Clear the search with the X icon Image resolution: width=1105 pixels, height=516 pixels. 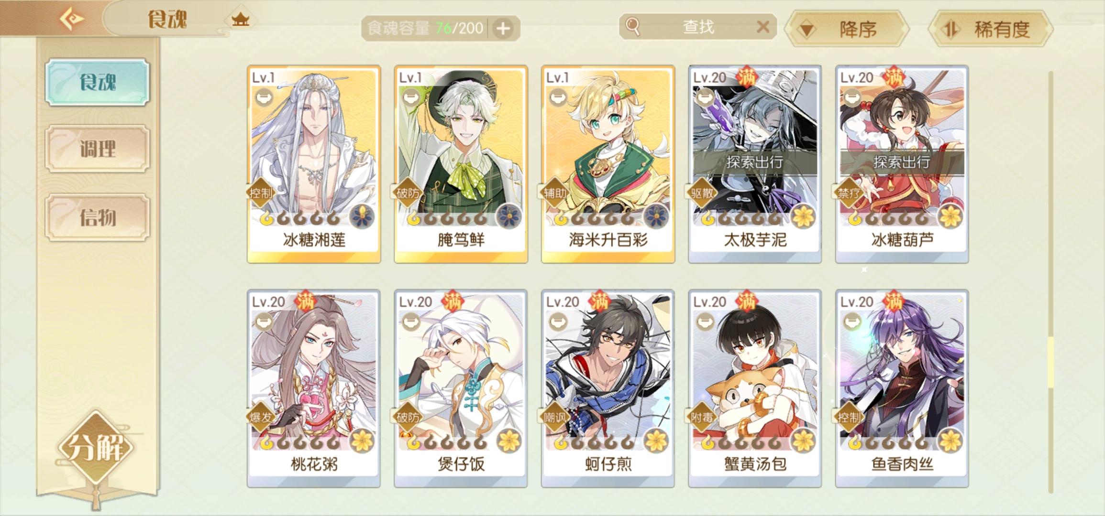point(762,27)
